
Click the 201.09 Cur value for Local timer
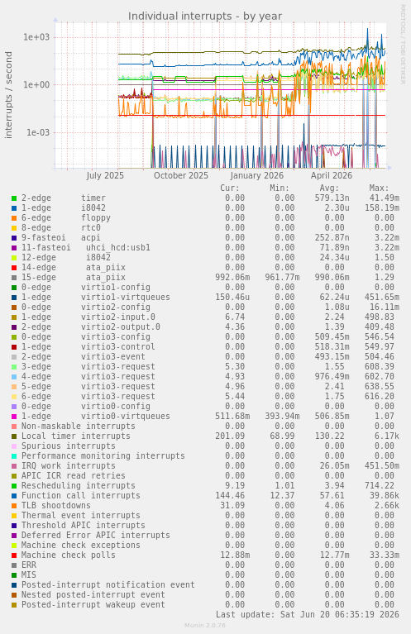(x=230, y=436)
